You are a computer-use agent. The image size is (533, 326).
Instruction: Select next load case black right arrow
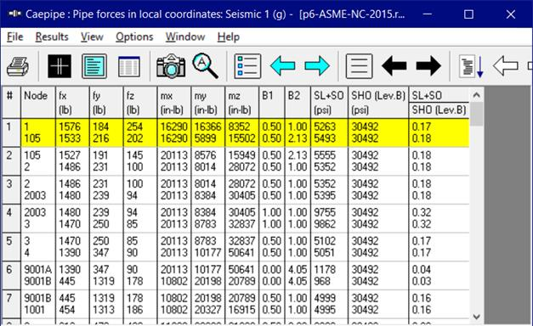(428, 66)
